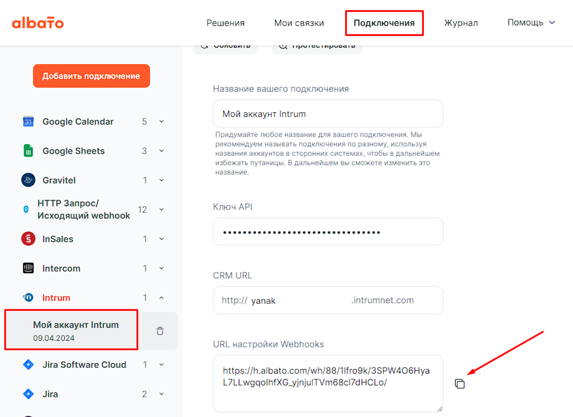Focus the connection name input field
This screenshot has height=417, width=573.
point(328,114)
